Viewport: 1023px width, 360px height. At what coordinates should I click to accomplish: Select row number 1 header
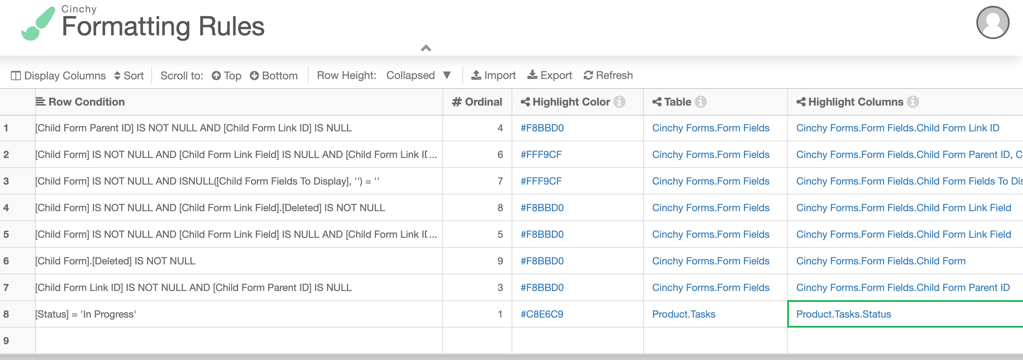coord(17,128)
